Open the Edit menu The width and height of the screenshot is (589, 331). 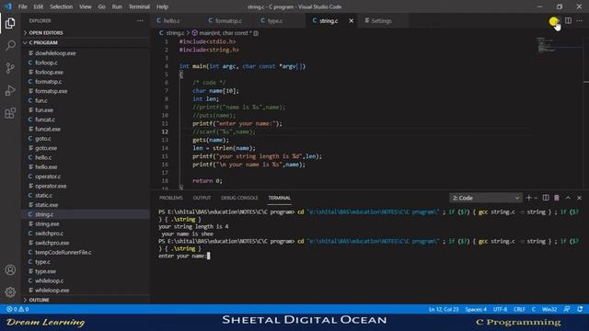[39, 6]
